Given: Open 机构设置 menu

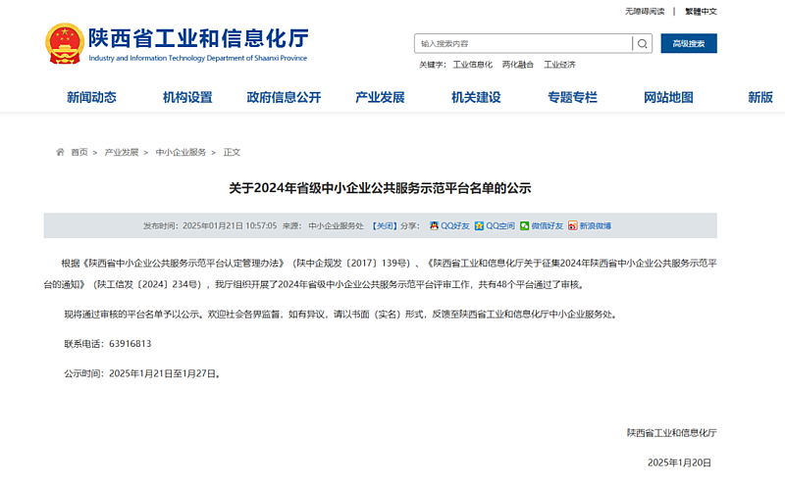Looking at the screenshot, I should 187,97.
